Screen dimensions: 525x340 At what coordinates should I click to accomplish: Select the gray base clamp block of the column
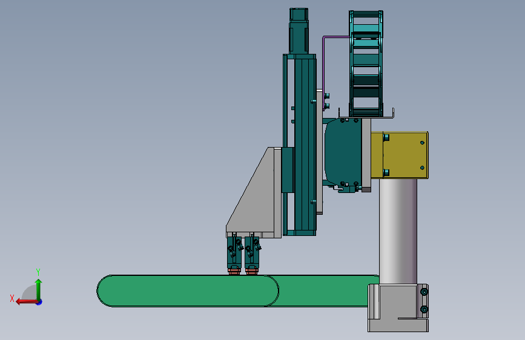[398, 308]
